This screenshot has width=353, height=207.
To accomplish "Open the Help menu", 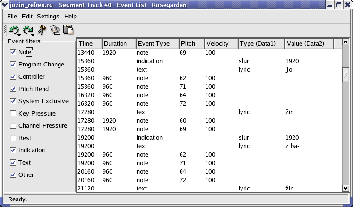I will 70,17.
